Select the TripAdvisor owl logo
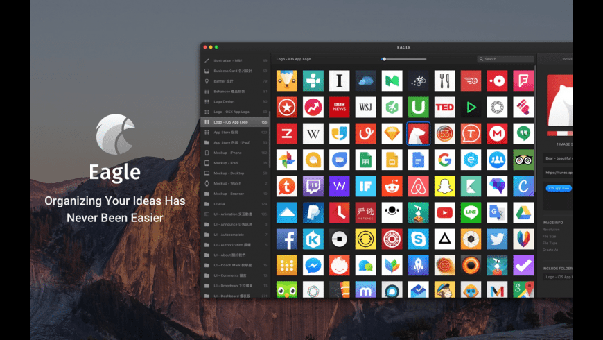Viewport: 603px width, 340px height. click(523, 160)
